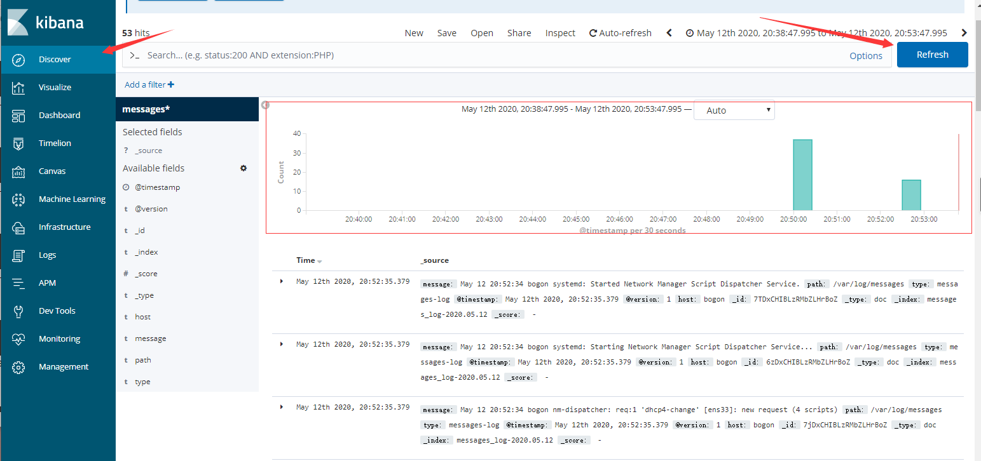Collapse the field list sidebar button
The image size is (981, 461).
tap(265, 105)
